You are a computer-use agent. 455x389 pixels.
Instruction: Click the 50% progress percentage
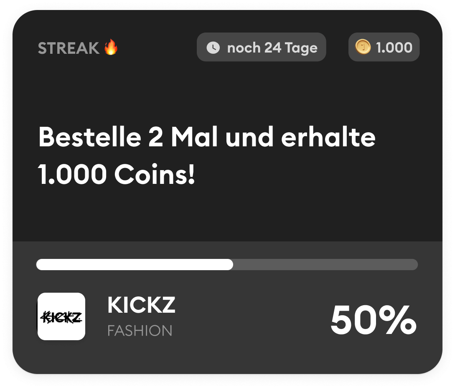pos(374,320)
